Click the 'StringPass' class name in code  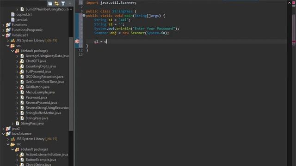[122, 11]
